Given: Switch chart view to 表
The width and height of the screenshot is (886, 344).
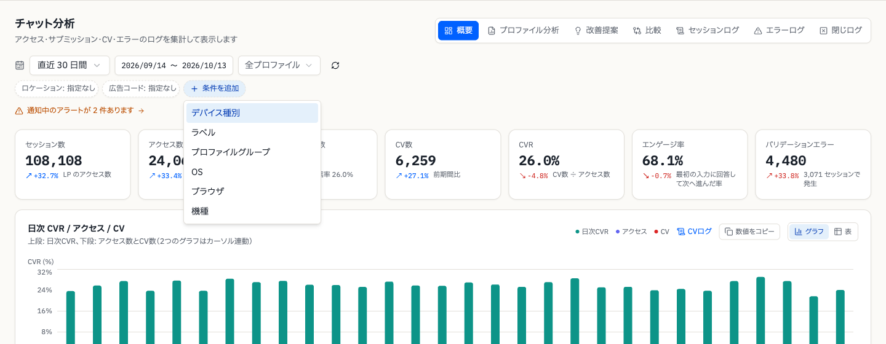Looking at the screenshot, I should 843,232.
